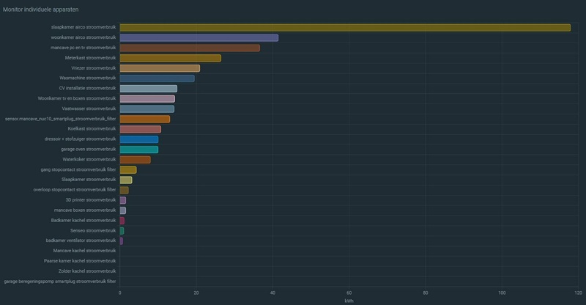Screen dimensions: 586x305
Task: Click the Senseo stroomverbruik bar
Action: (x=122, y=231)
